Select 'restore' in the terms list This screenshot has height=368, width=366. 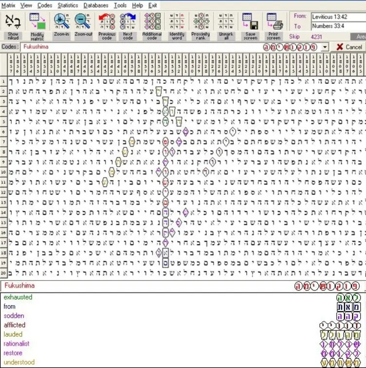click(x=13, y=353)
